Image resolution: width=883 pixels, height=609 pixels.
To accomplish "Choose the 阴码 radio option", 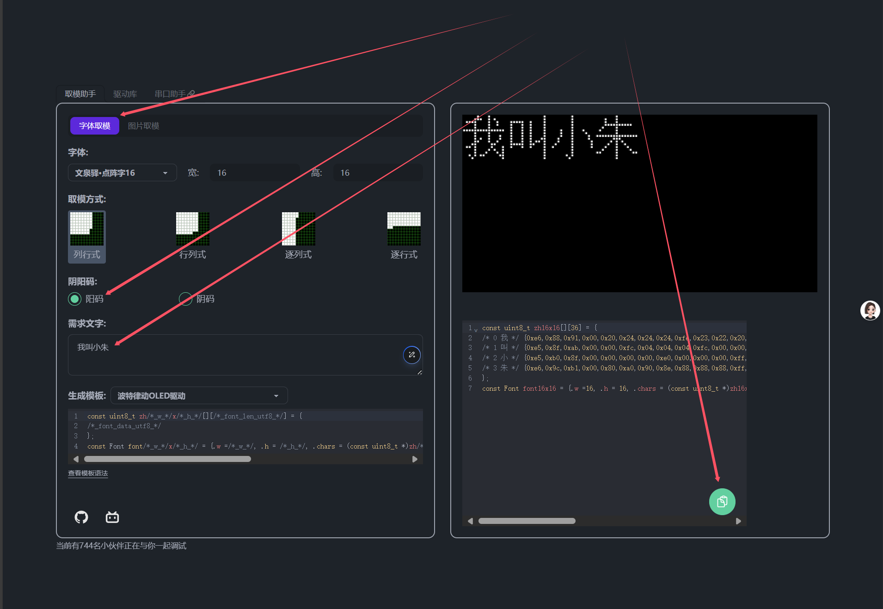I will pos(185,299).
